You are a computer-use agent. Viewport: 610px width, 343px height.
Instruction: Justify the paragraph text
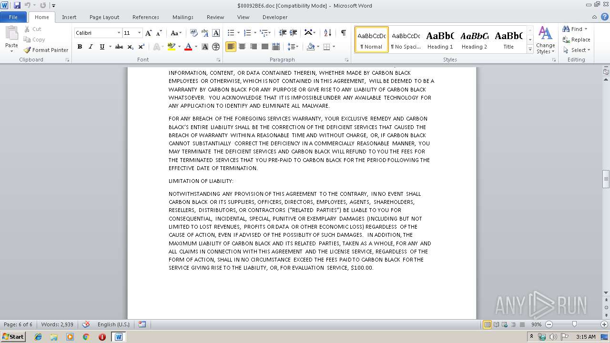click(x=264, y=47)
